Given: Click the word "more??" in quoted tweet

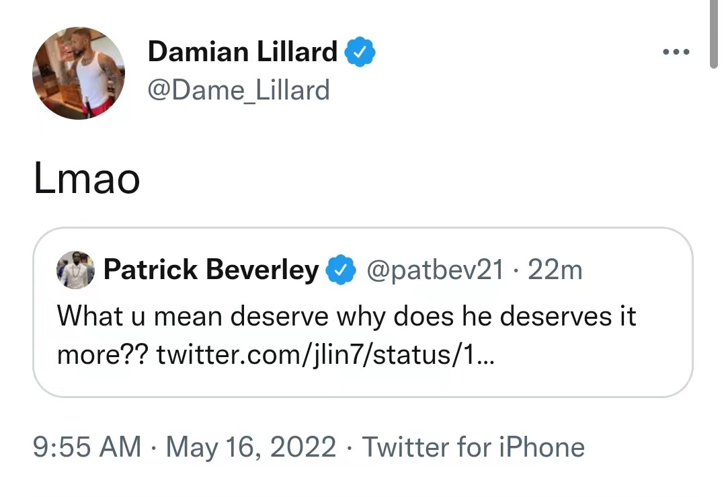Looking at the screenshot, I should point(102,354).
